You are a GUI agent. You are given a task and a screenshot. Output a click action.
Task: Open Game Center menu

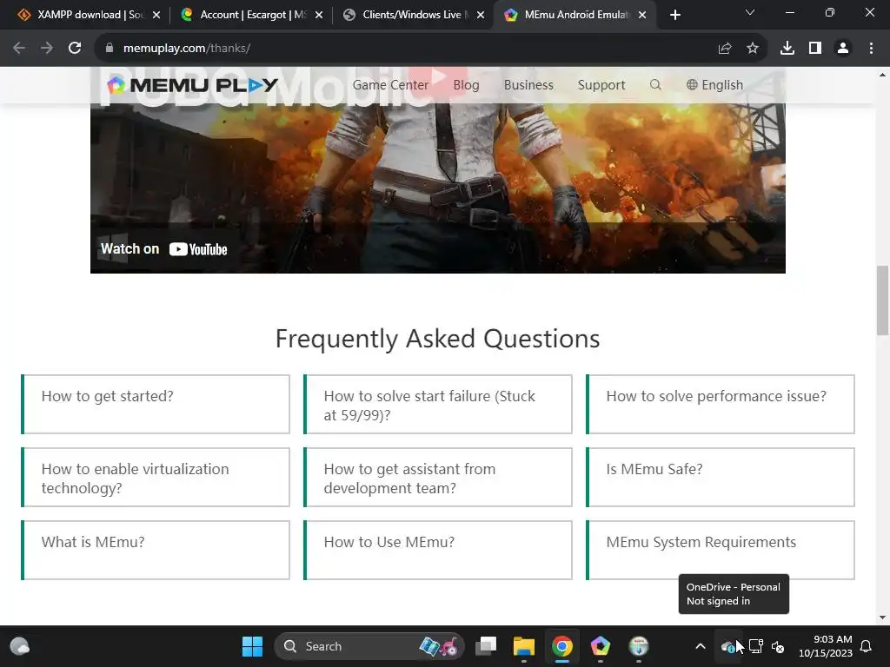390,85
